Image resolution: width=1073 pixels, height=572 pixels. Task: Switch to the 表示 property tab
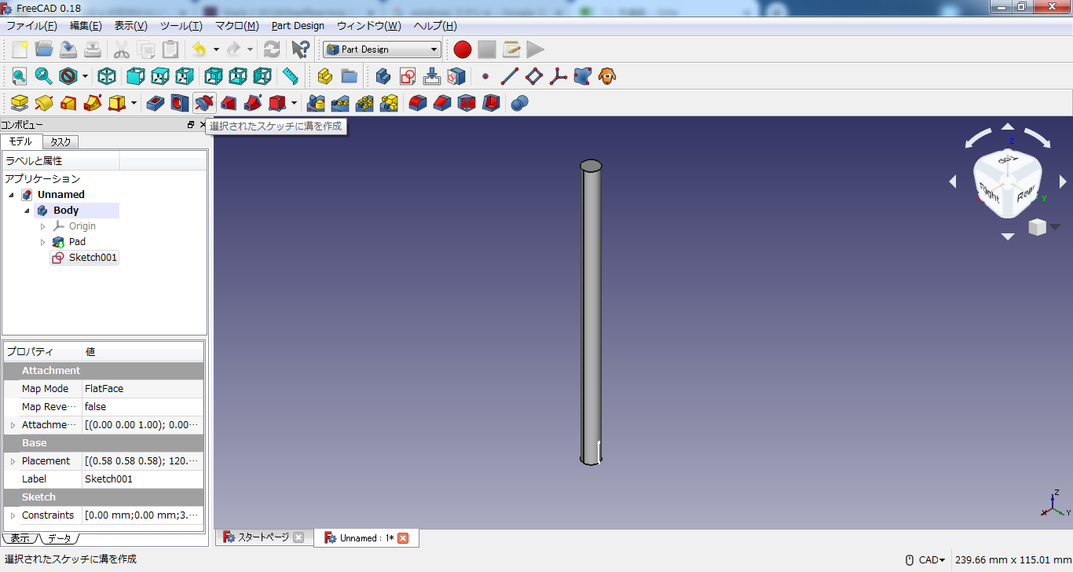[20, 538]
